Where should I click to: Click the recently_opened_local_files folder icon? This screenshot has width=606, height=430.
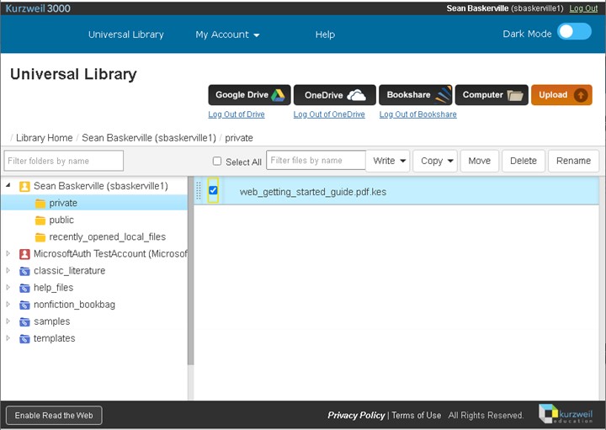coord(40,237)
